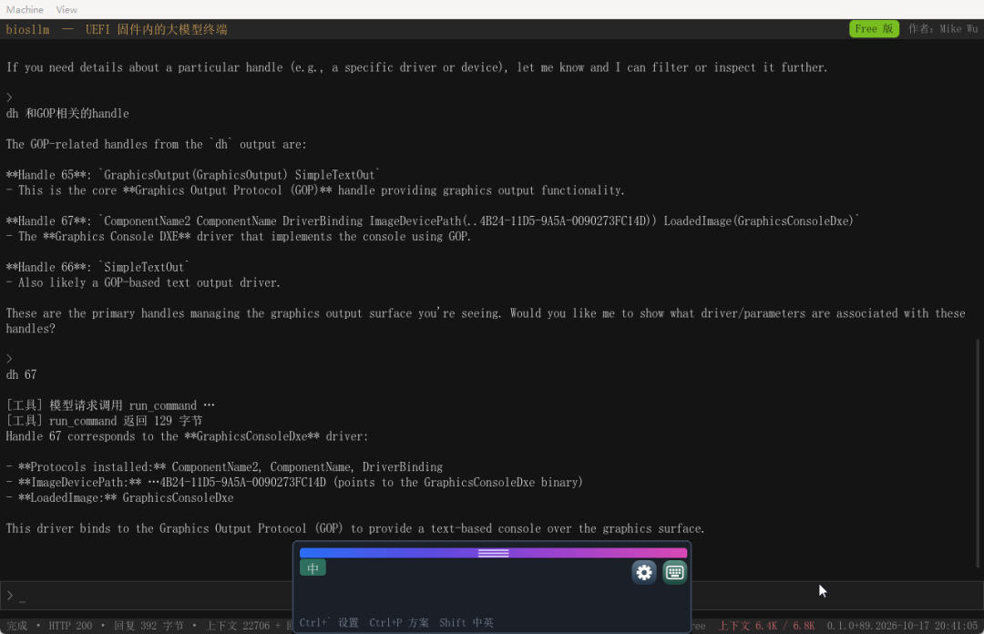Viewport: 984px width, 634px height.
Task: Click the 'dh 和GOP相关的handle' command line
Action: tap(67, 114)
